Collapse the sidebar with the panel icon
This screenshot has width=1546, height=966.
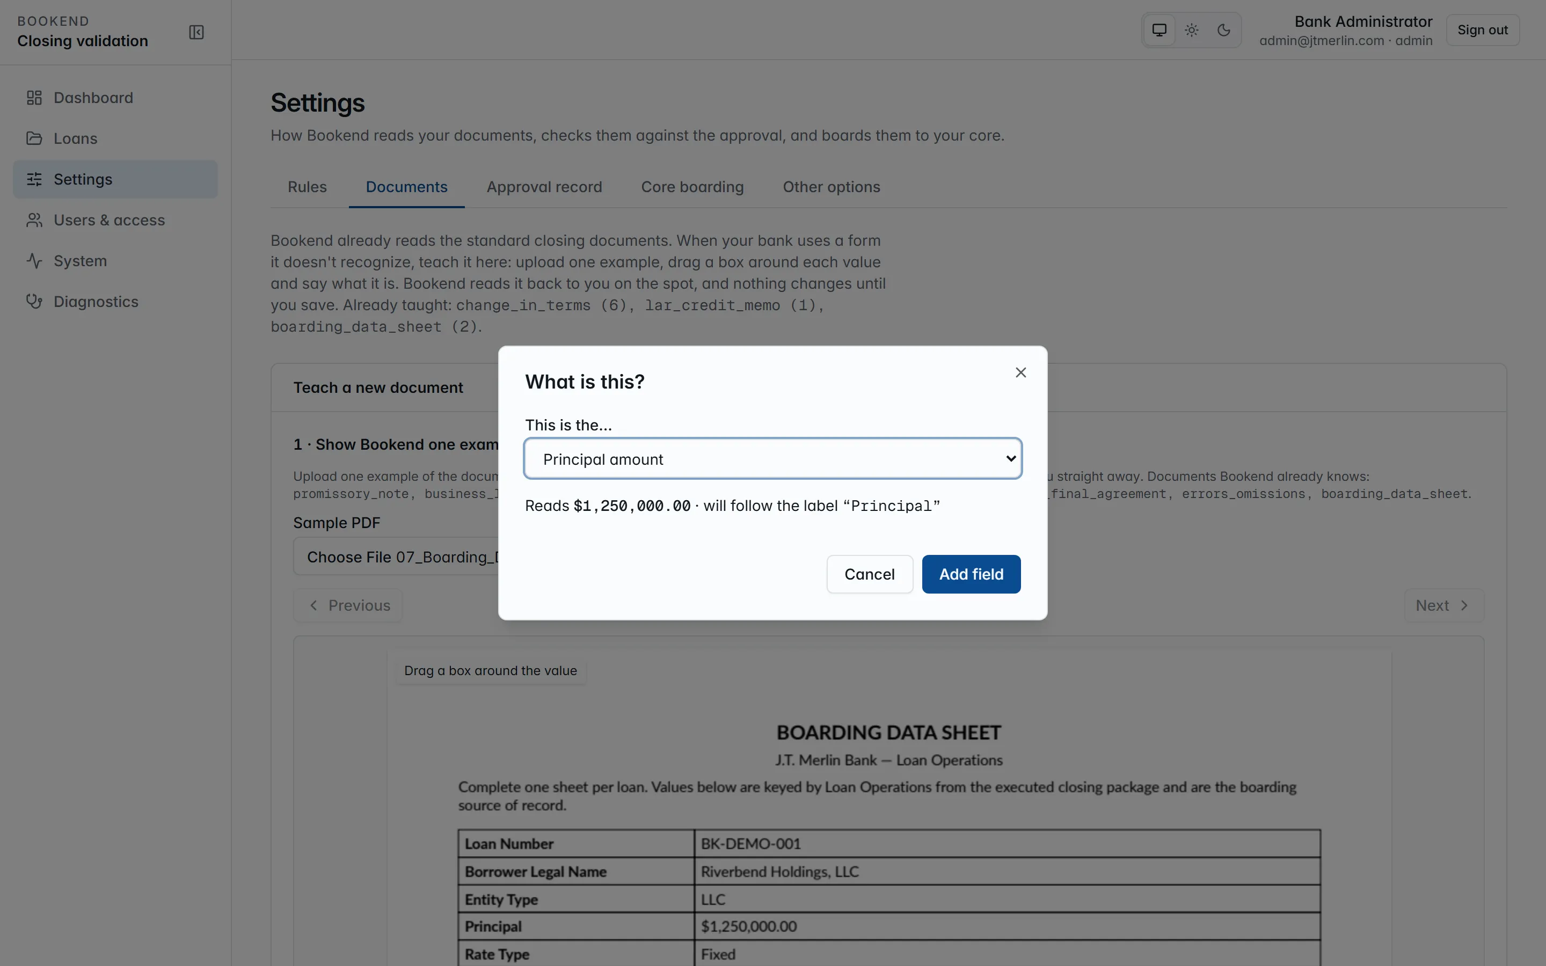tap(196, 32)
